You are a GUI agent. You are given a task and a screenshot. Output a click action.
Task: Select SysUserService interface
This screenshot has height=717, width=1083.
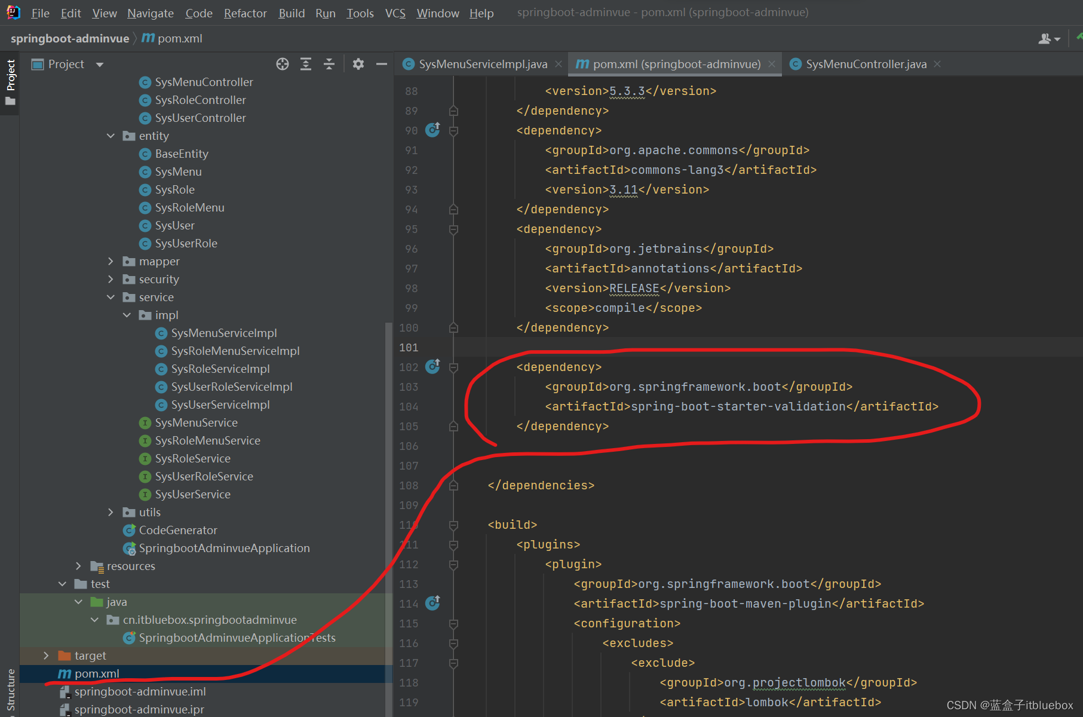click(192, 494)
